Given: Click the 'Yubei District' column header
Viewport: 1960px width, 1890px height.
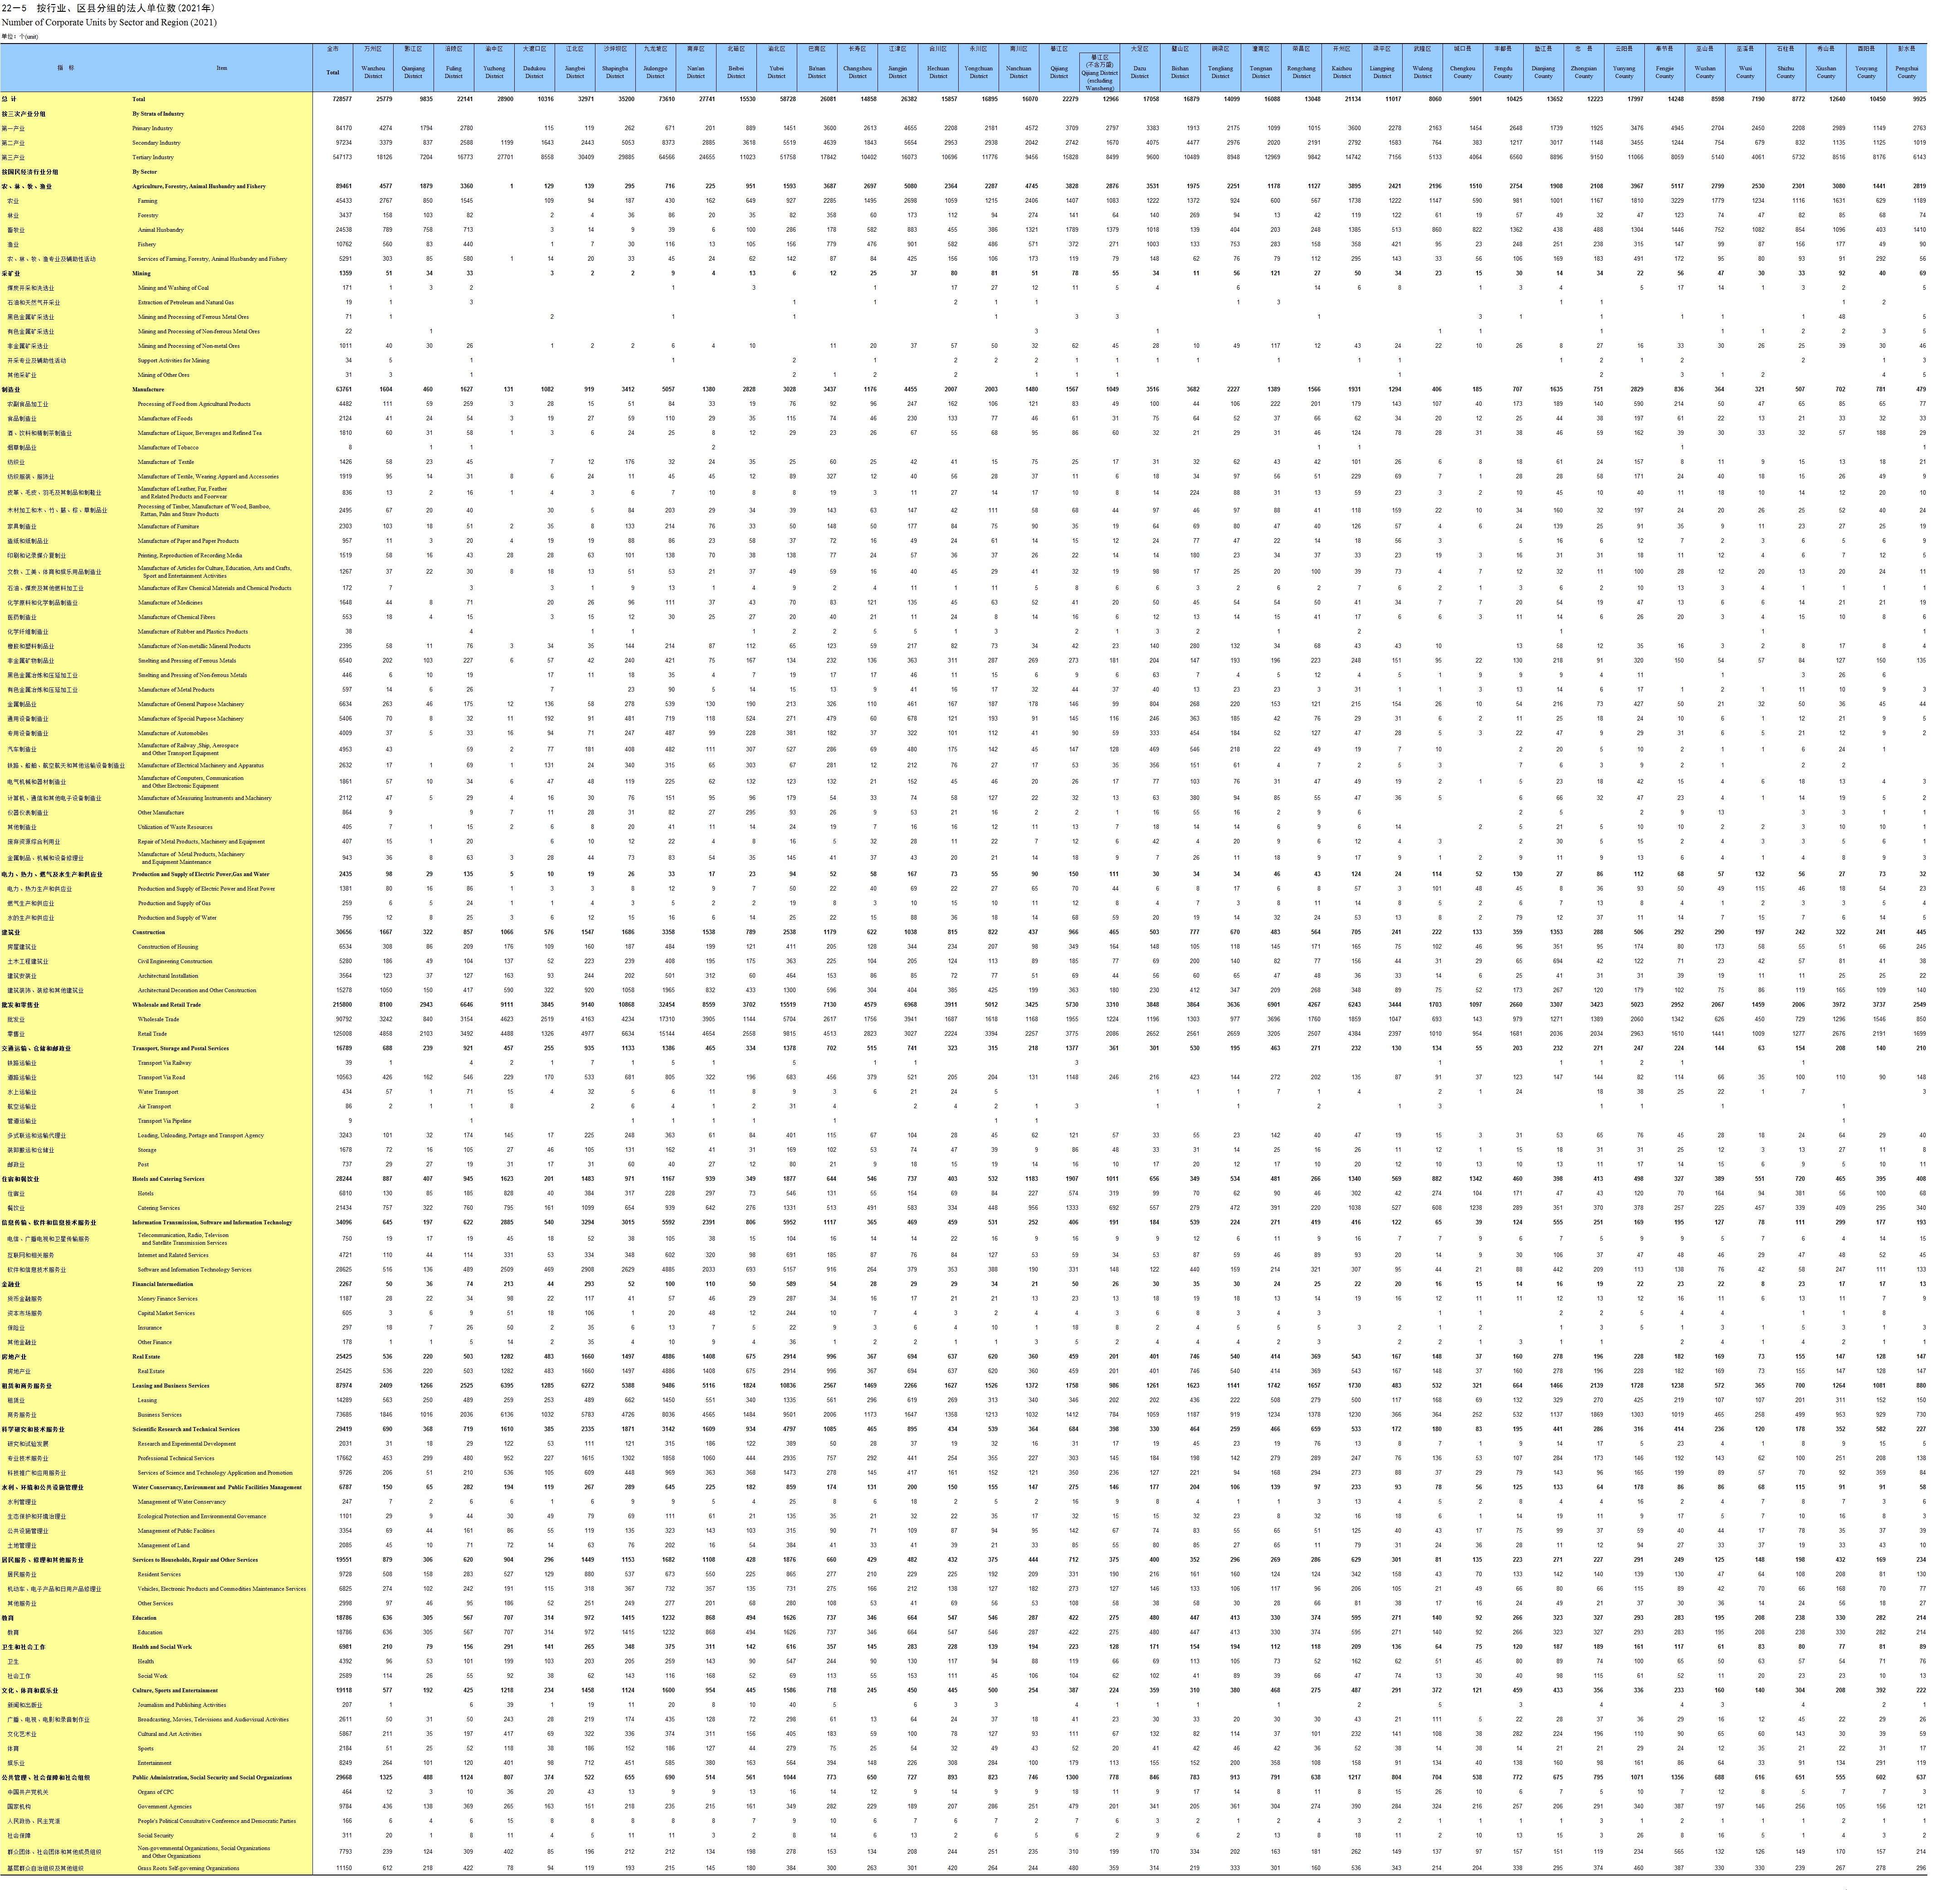Looking at the screenshot, I should click(x=776, y=72).
